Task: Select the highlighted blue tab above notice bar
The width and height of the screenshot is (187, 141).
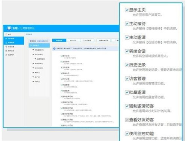Action: click(x=59, y=40)
